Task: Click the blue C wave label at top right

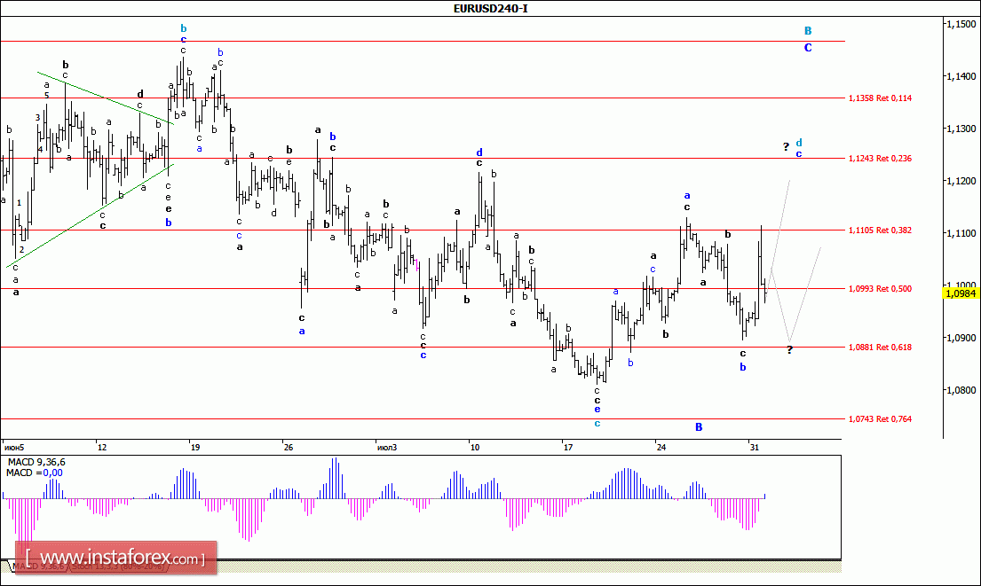Action: pyautogui.click(x=808, y=48)
